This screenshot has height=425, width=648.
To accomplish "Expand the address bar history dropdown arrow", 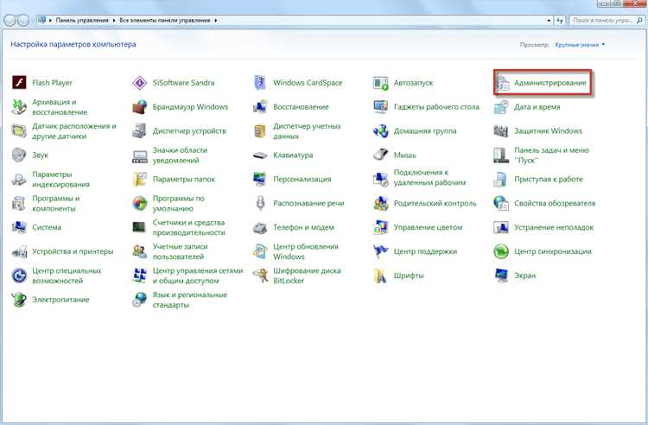I will coord(549,20).
